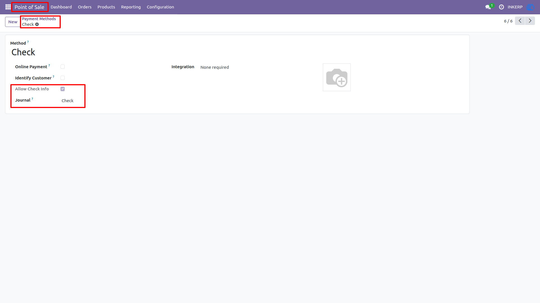Click the Allow Check Info label

(x=32, y=89)
